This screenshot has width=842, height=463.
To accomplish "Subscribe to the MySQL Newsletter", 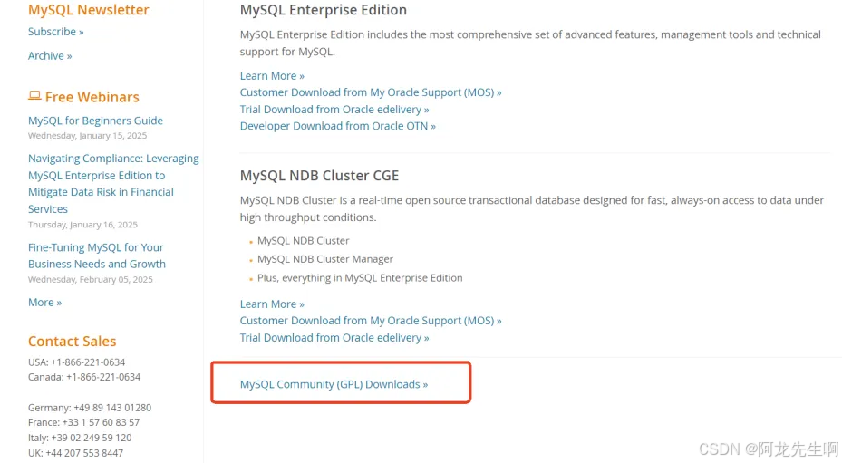I will coord(55,32).
